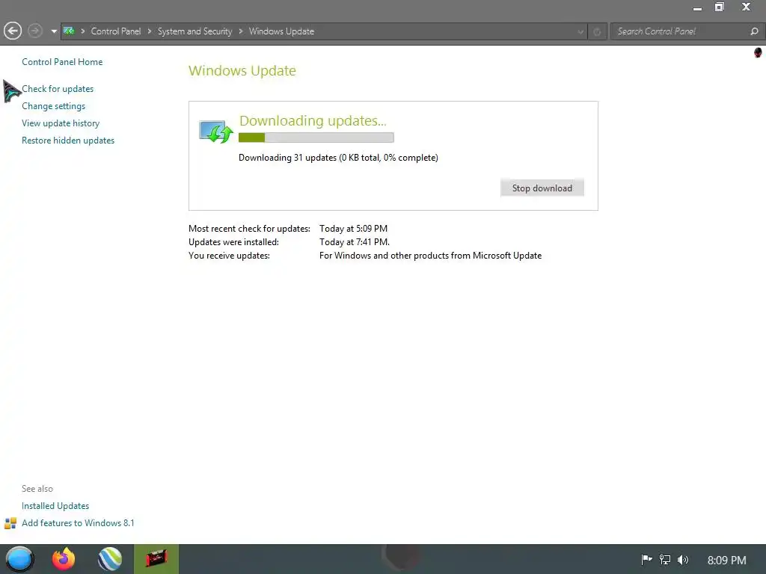Viewport: 766px width, 574px height.
Task: Switch to the red active taskbar app
Action: point(156,559)
